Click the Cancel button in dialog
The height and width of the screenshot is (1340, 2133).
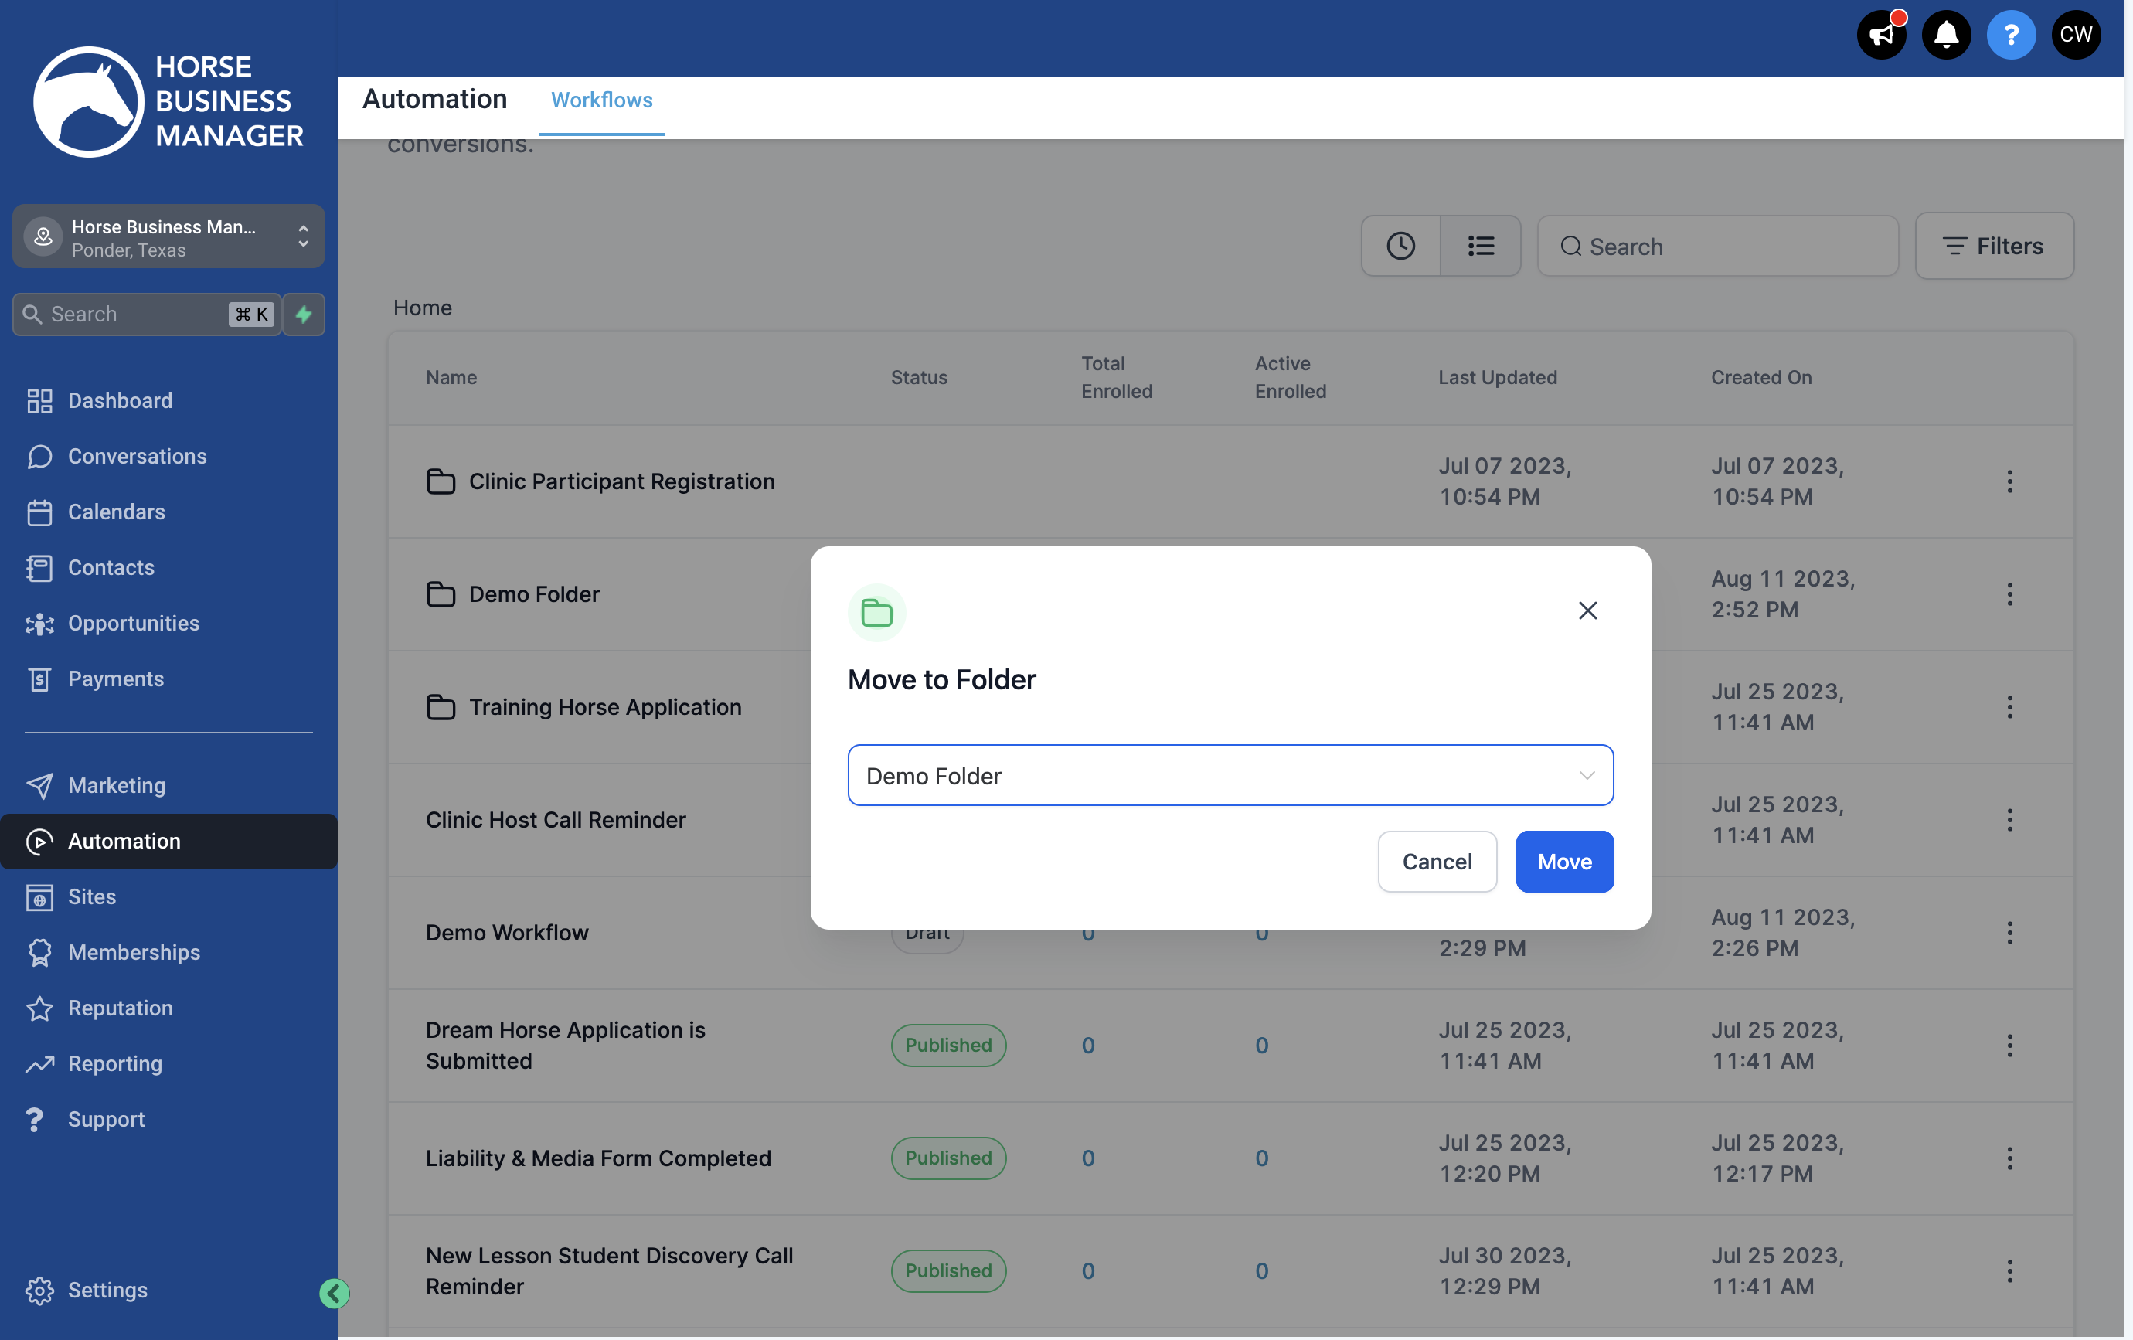point(1437,862)
